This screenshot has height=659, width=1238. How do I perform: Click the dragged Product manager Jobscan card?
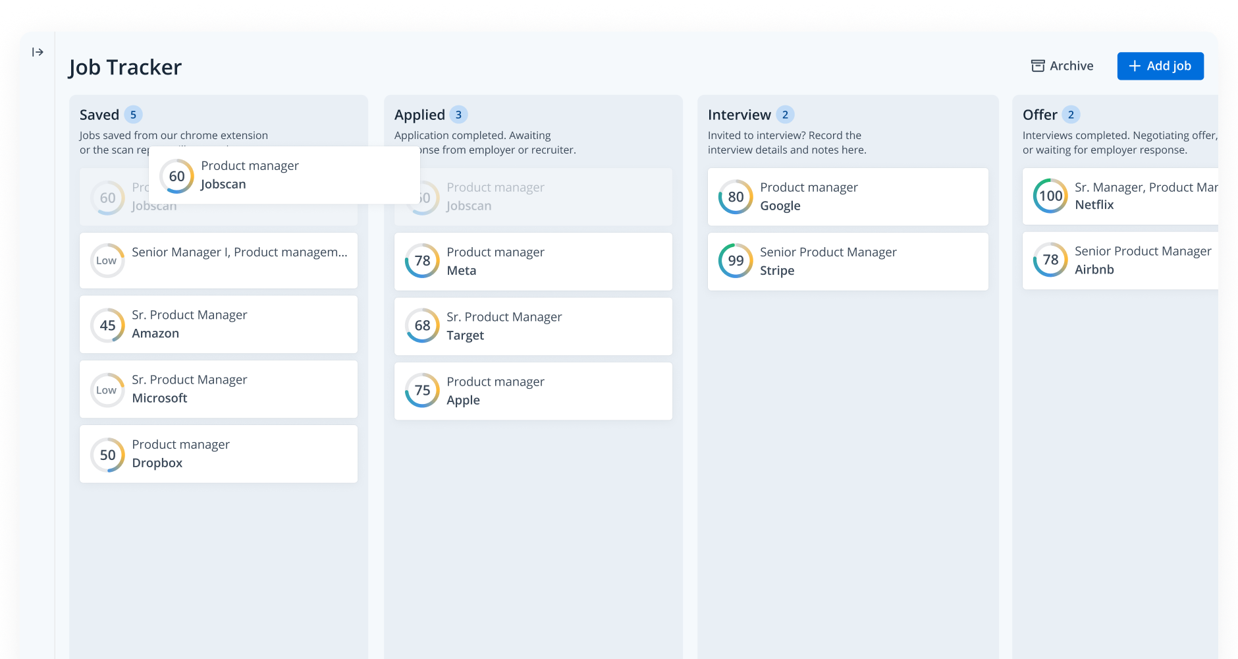[284, 175]
